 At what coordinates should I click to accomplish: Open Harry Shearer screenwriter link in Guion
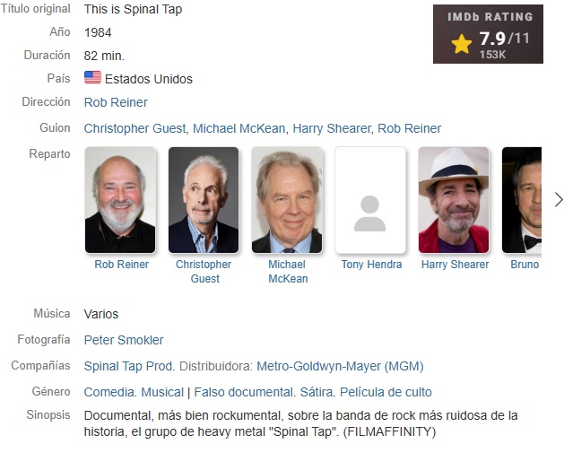click(x=331, y=128)
